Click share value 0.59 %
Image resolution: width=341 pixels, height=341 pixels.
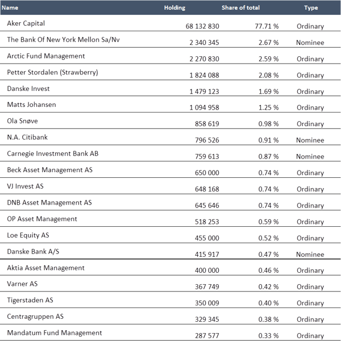point(269,222)
